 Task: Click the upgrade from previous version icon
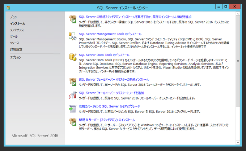pyautogui.click(x=72, y=108)
